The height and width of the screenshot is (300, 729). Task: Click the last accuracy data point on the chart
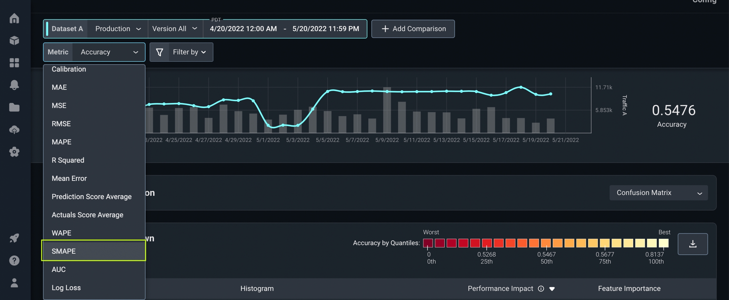point(551,94)
